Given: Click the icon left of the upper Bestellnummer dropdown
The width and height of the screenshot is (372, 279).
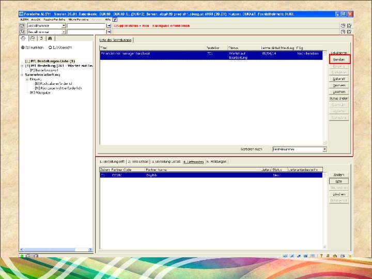Looking at the screenshot, I should coord(22,26).
